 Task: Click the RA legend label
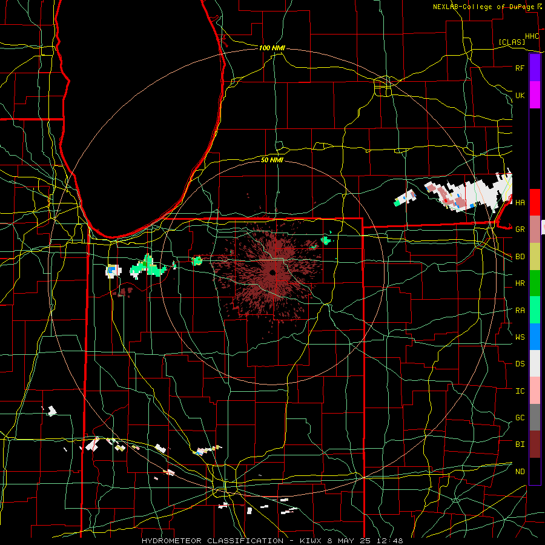tap(520, 311)
